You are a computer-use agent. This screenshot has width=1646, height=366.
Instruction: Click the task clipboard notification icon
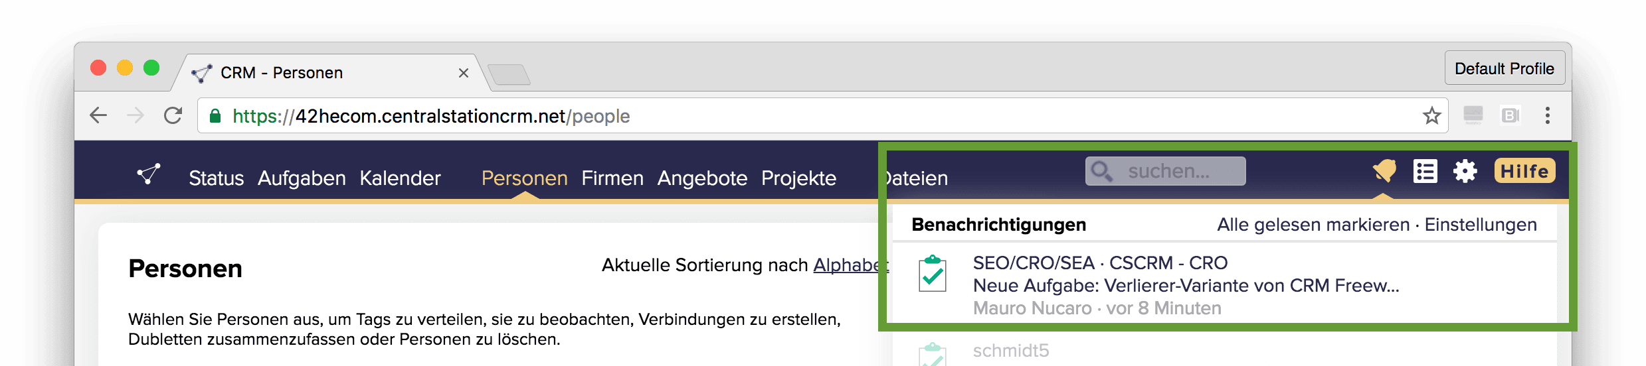click(x=932, y=274)
